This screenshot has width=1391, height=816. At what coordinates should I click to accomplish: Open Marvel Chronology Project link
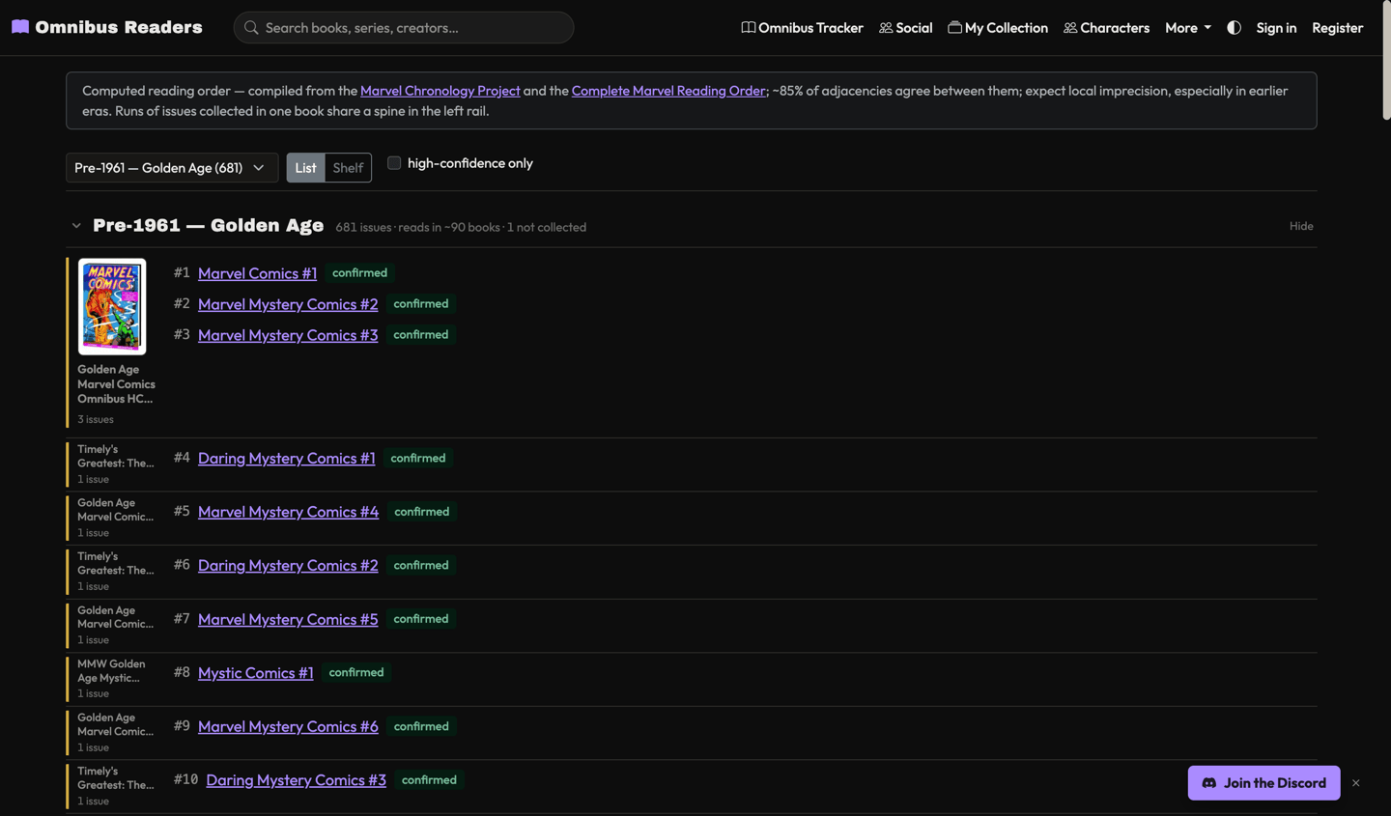click(x=440, y=91)
